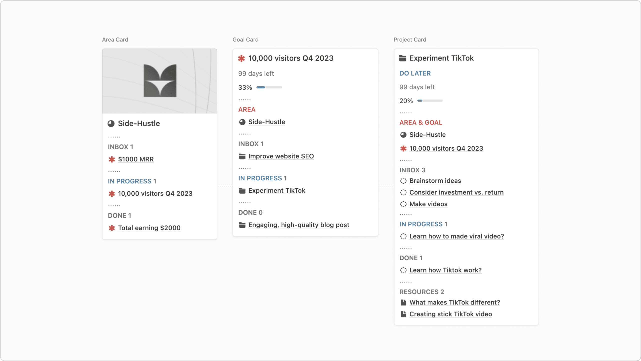The height and width of the screenshot is (361, 641).
Task: Click the folder icon beside Experiment TikTok title
Action: coord(402,58)
